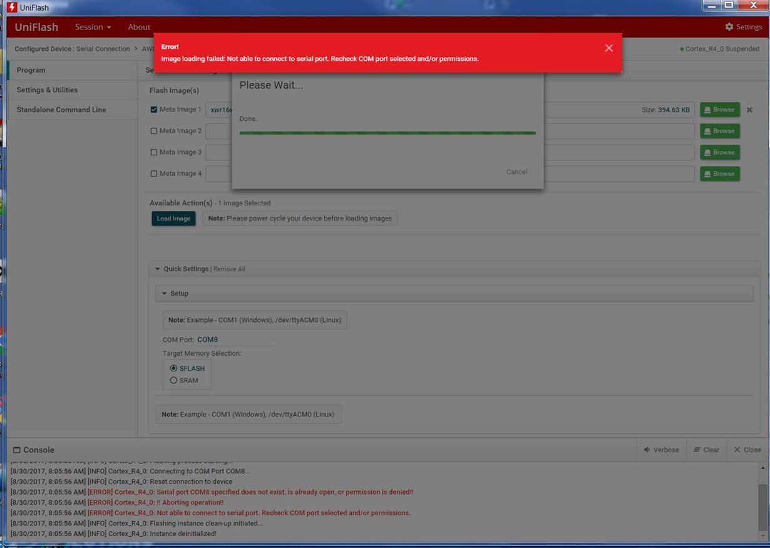Viewport: 770px width, 548px height.
Task: Browse for Meta Image 4 file
Action: (x=720, y=173)
